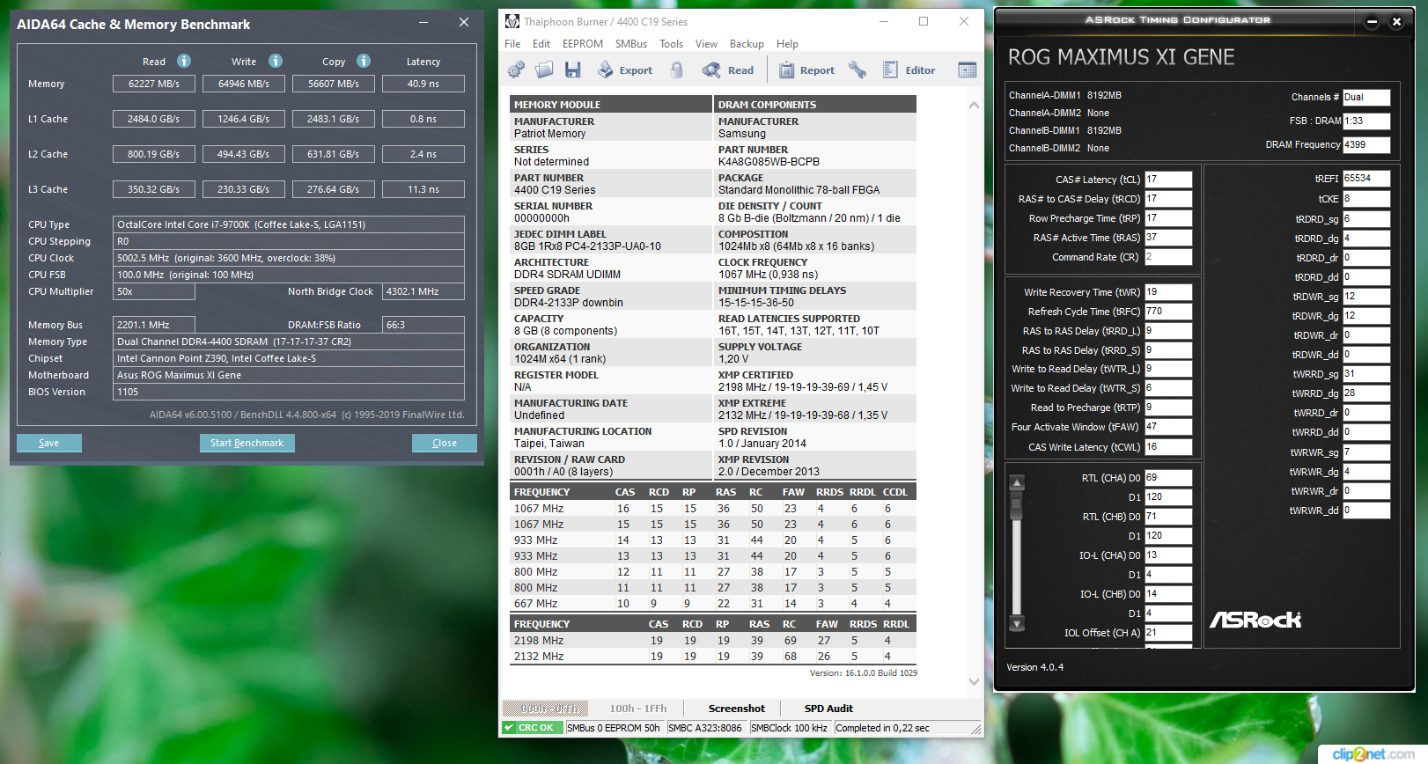Click the Four Activate Window (tFAW) field

[1168, 427]
